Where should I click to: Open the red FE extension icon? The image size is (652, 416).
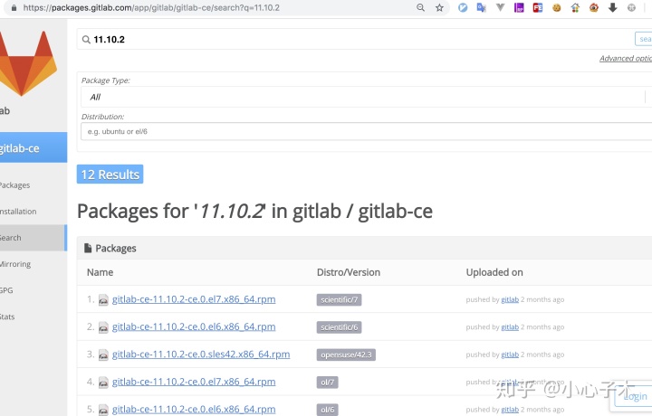pos(538,7)
